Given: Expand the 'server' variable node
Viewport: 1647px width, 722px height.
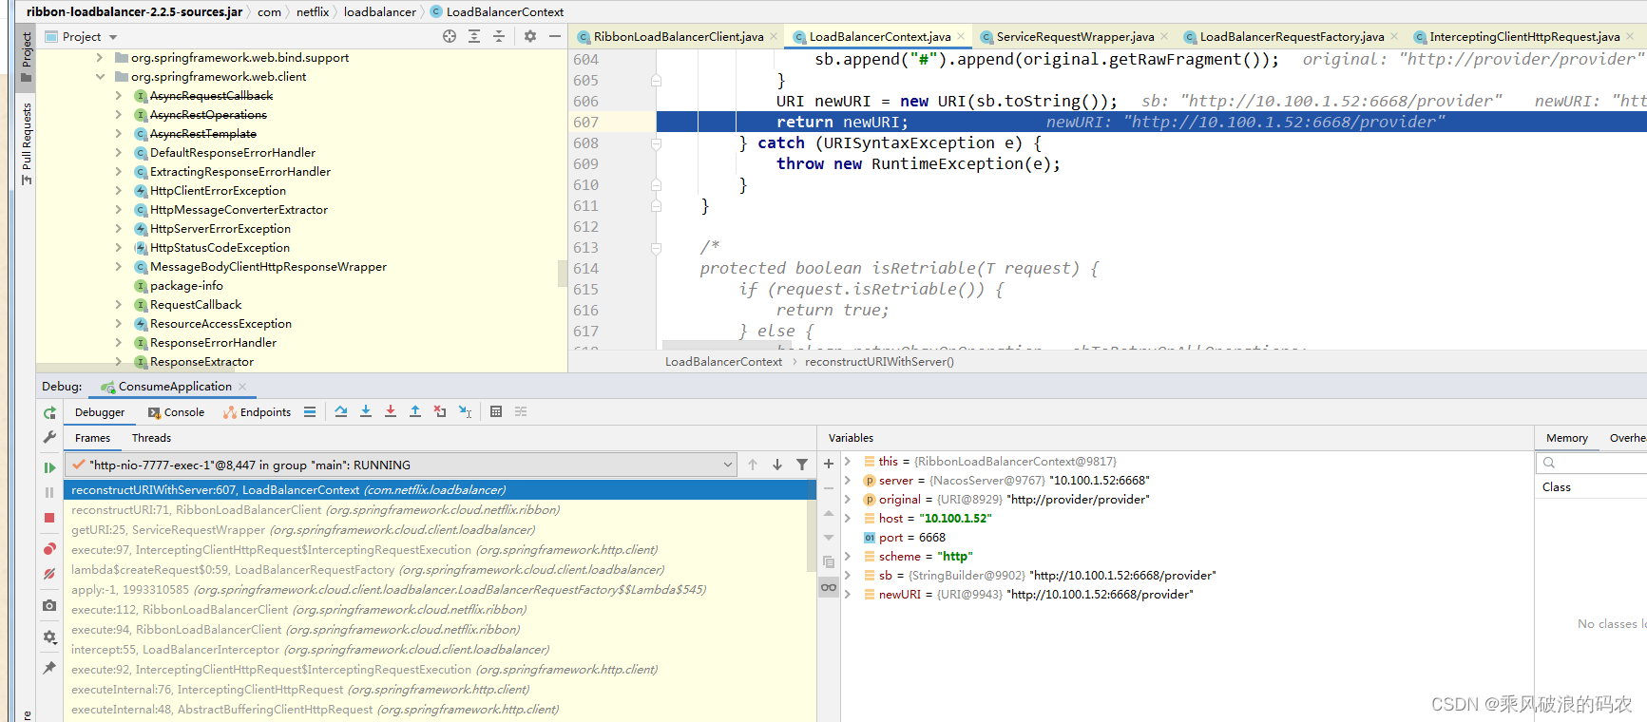Looking at the screenshot, I should coord(848,481).
